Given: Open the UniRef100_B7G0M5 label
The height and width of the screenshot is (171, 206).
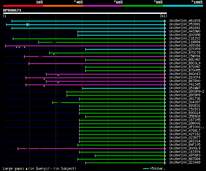Looking at the screenshot, I should tap(185, 71).
